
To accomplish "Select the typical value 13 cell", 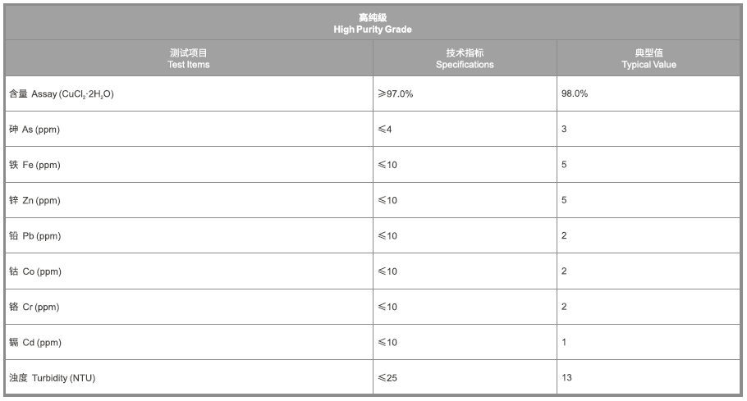I will point(566,378).
